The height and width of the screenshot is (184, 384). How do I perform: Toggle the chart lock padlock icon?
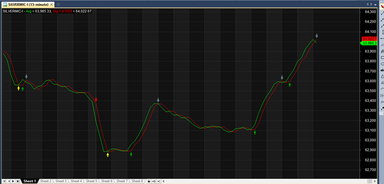pyautogui.click(x=149, y=181)
